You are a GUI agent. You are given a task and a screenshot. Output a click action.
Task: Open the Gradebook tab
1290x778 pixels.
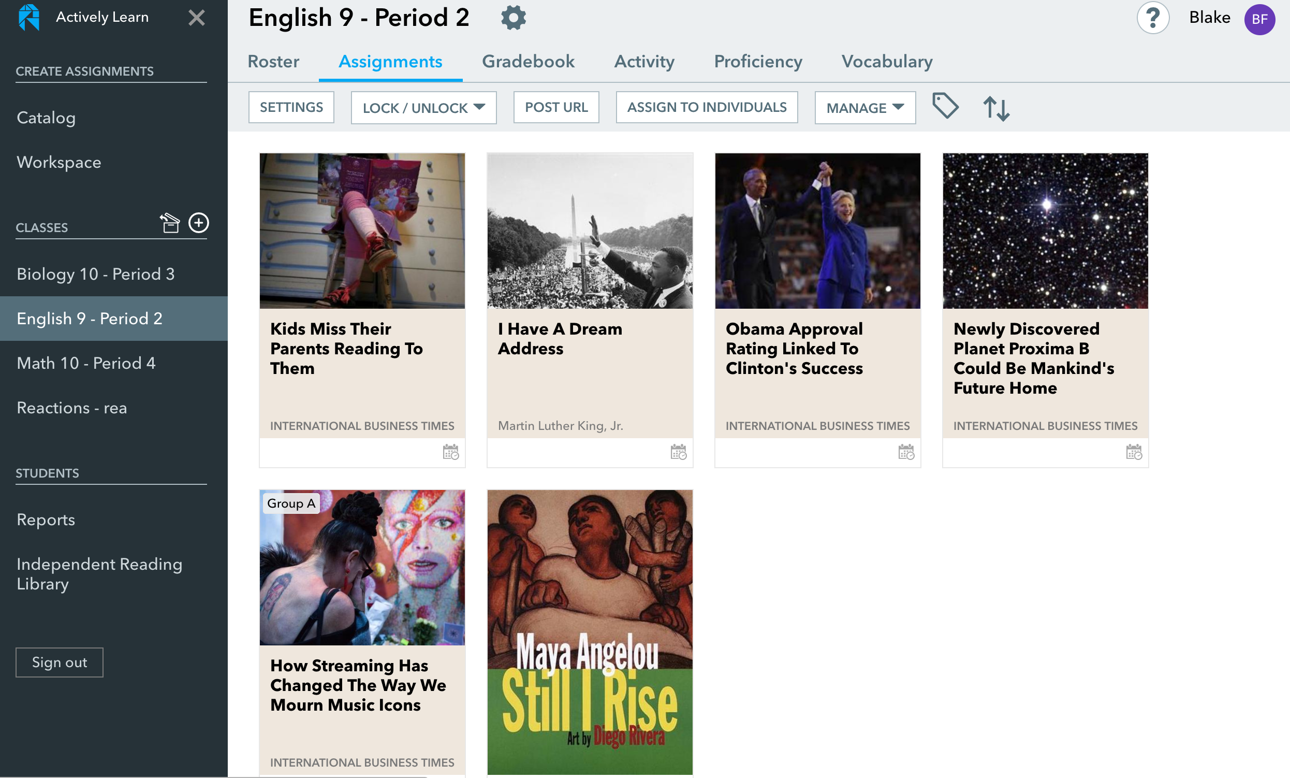click(x=527, y=61)
